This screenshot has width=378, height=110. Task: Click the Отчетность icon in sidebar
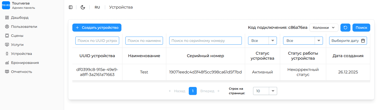click(x=7, y=72)
